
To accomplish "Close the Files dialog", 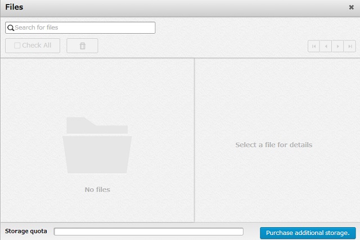I will (351, 7).
